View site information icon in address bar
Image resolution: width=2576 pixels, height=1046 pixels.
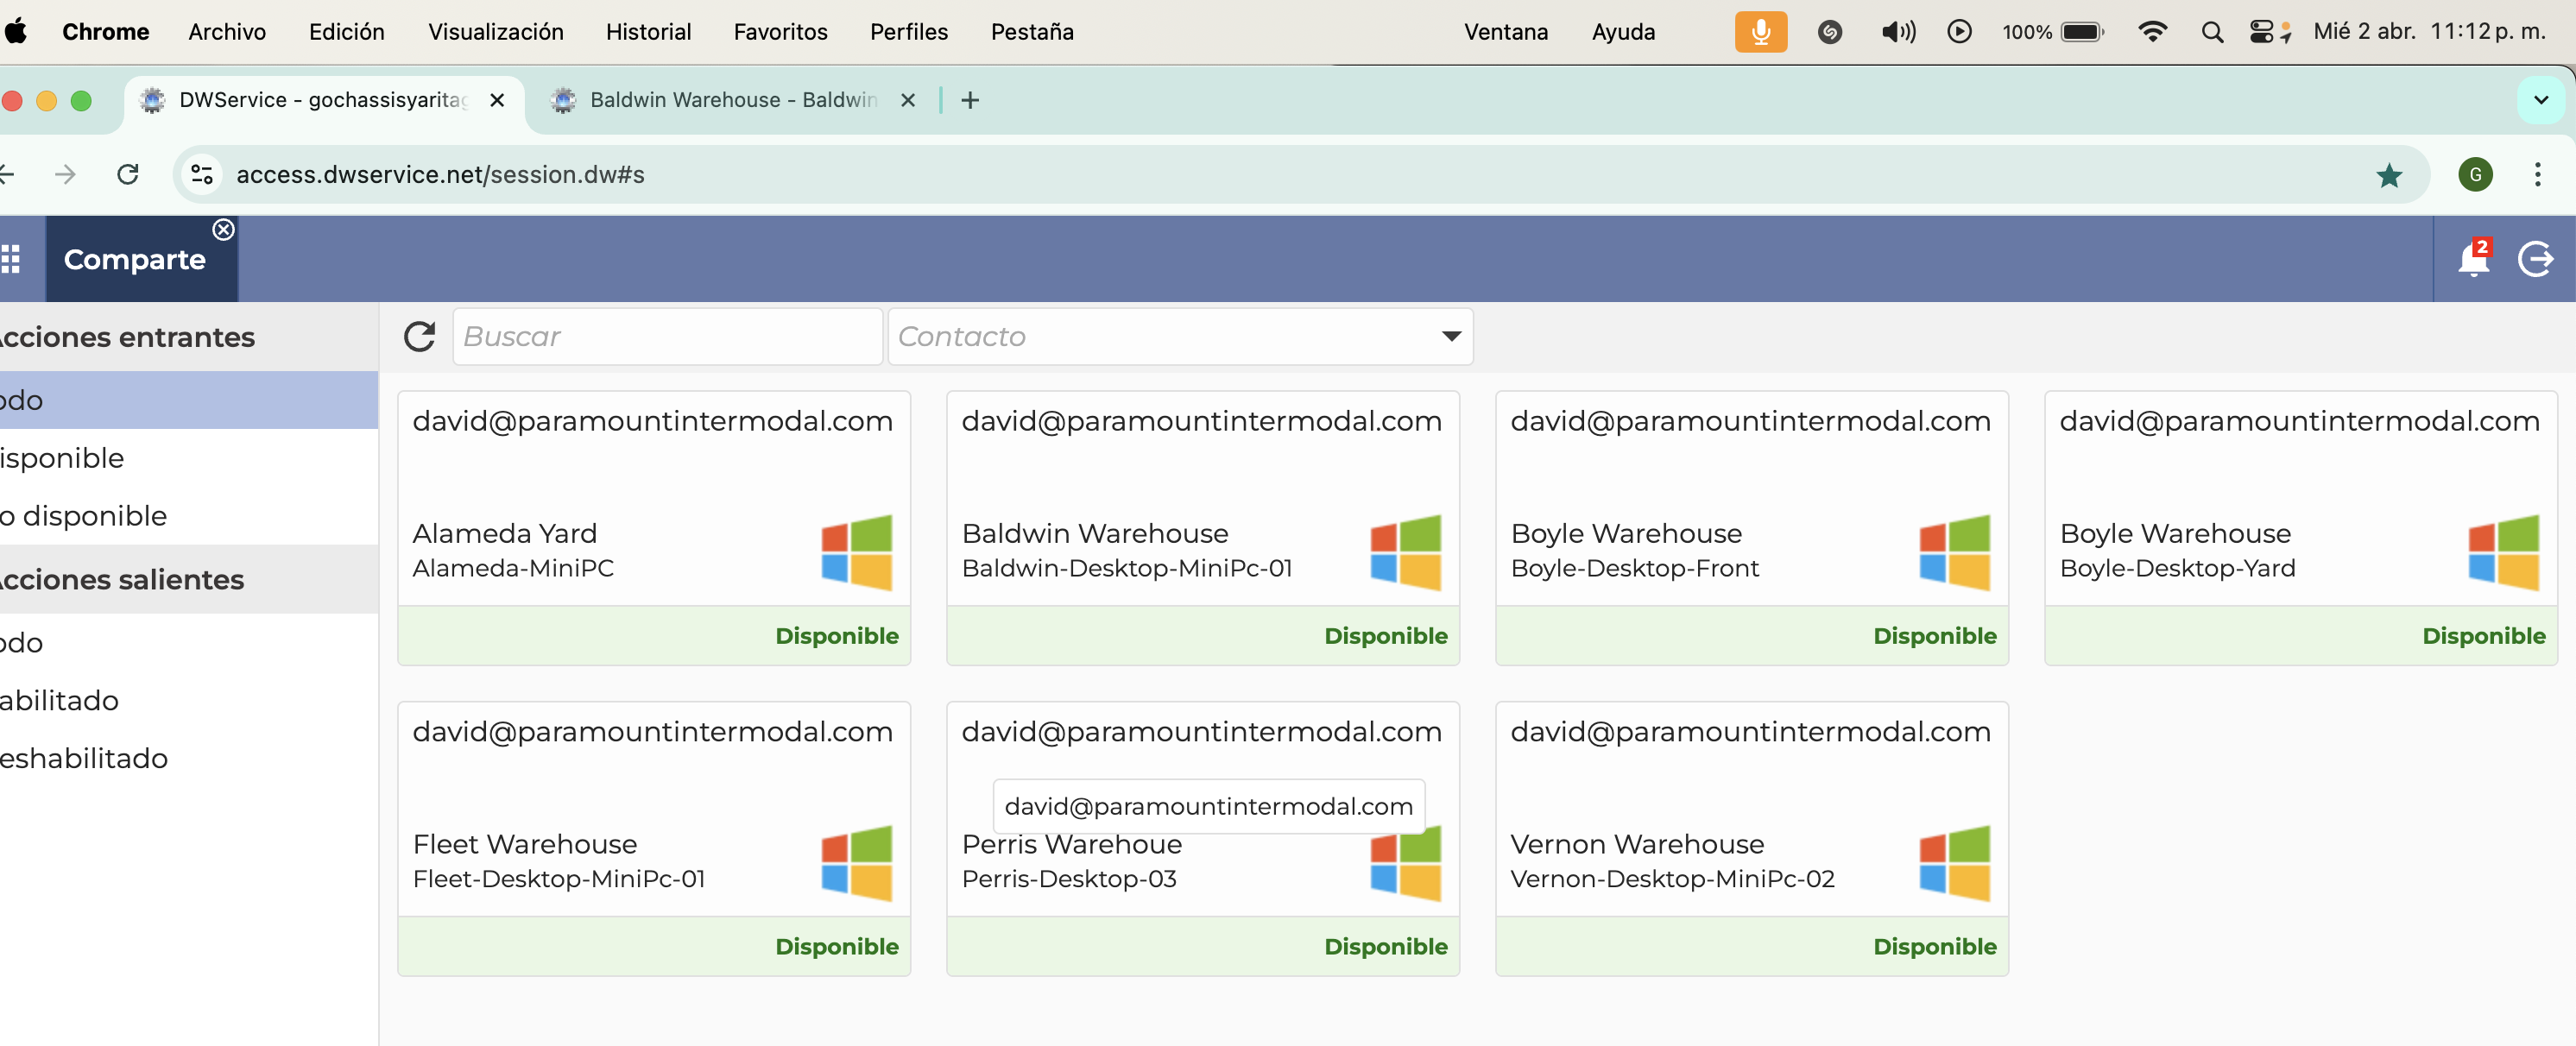click(x=202, y=175)
